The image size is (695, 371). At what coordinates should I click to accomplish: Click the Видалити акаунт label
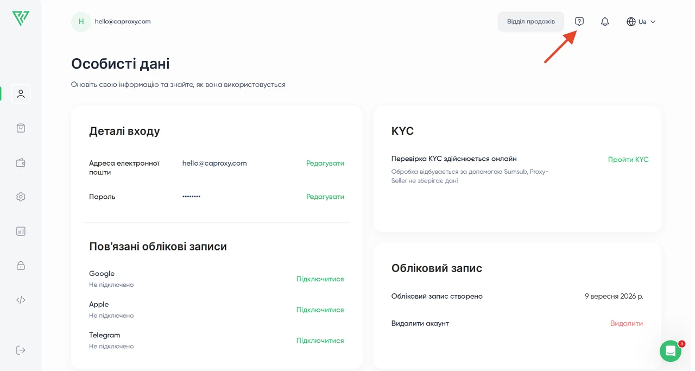(420, 323)
